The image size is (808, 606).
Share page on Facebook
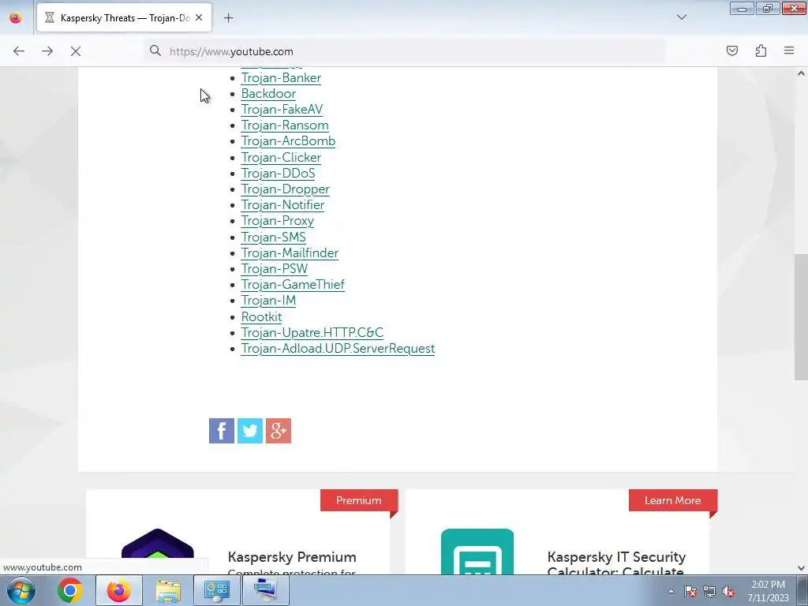pyautogui.click(x=222, y=431)
